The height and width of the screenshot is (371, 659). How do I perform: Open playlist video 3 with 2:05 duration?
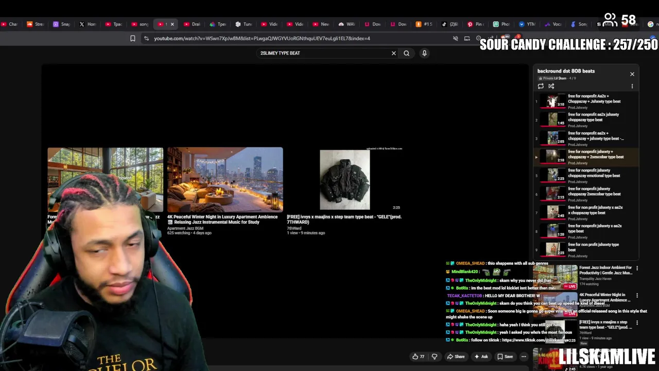pyautogui.click(x=586, y=138)
